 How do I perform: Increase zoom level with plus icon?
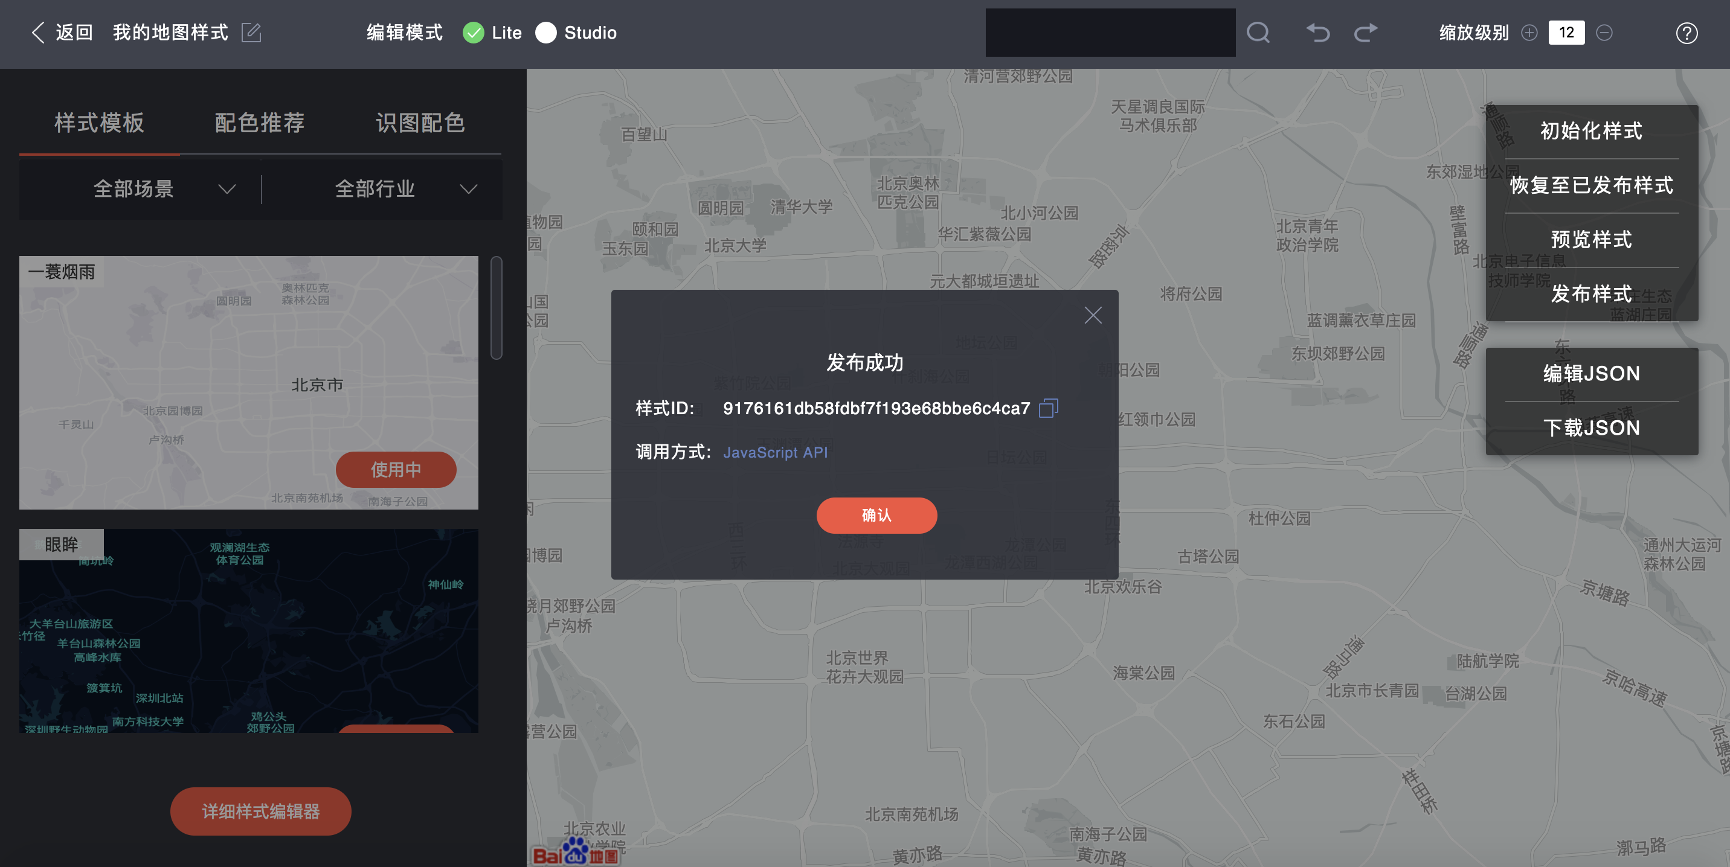1529,33
